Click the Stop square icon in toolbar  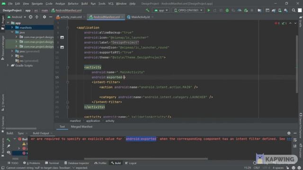252,10
